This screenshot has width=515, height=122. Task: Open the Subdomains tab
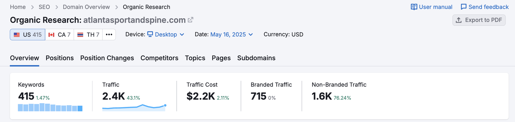[x=256, y=58]
